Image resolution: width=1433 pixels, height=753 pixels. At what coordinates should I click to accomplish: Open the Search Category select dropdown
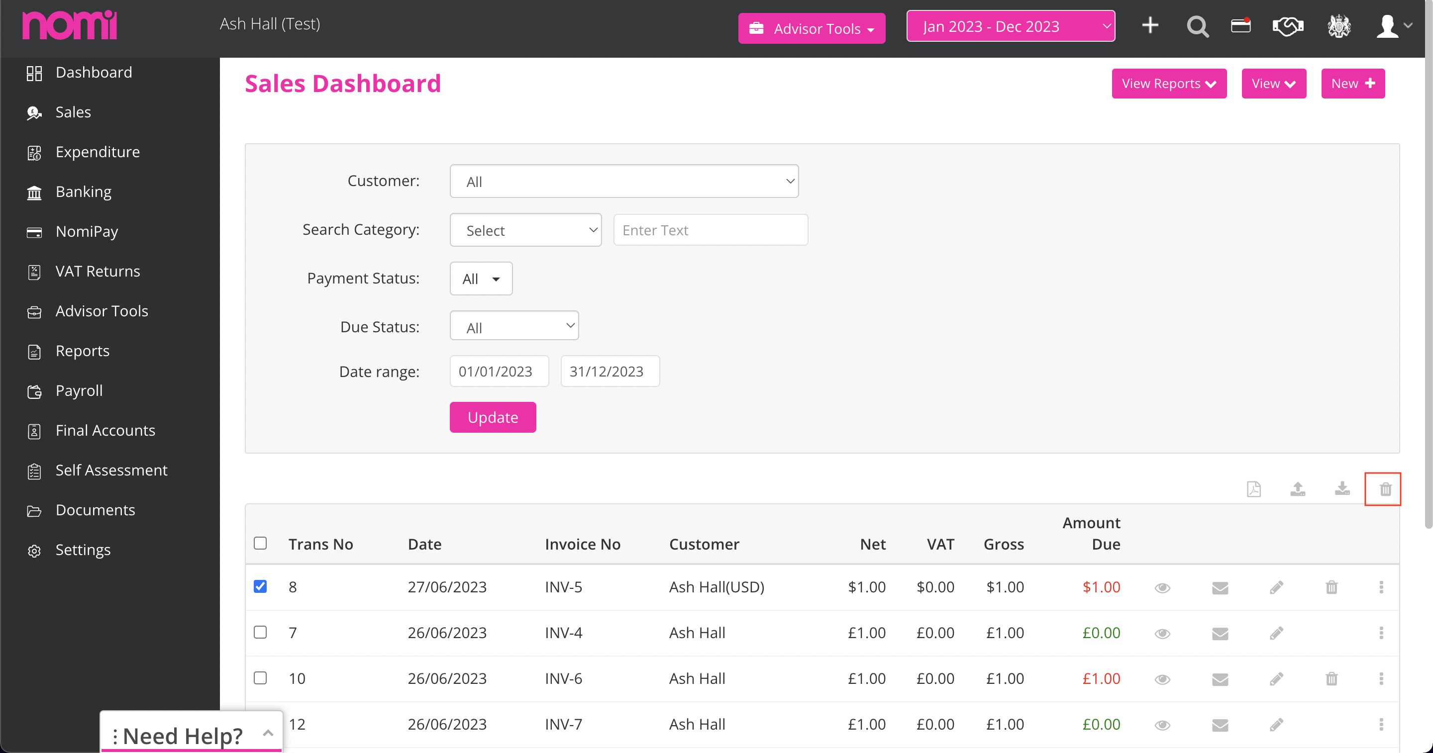(526, 230)
